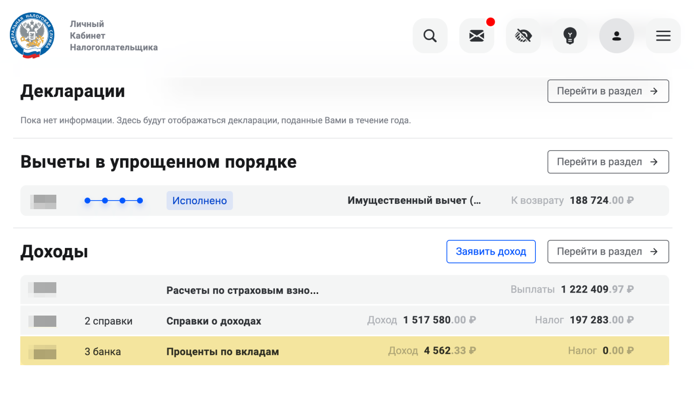The height and width of the screenshot is (394, 694).
Task: Click the Federal Tax Service logo
Action: click(x=32, y=36)
